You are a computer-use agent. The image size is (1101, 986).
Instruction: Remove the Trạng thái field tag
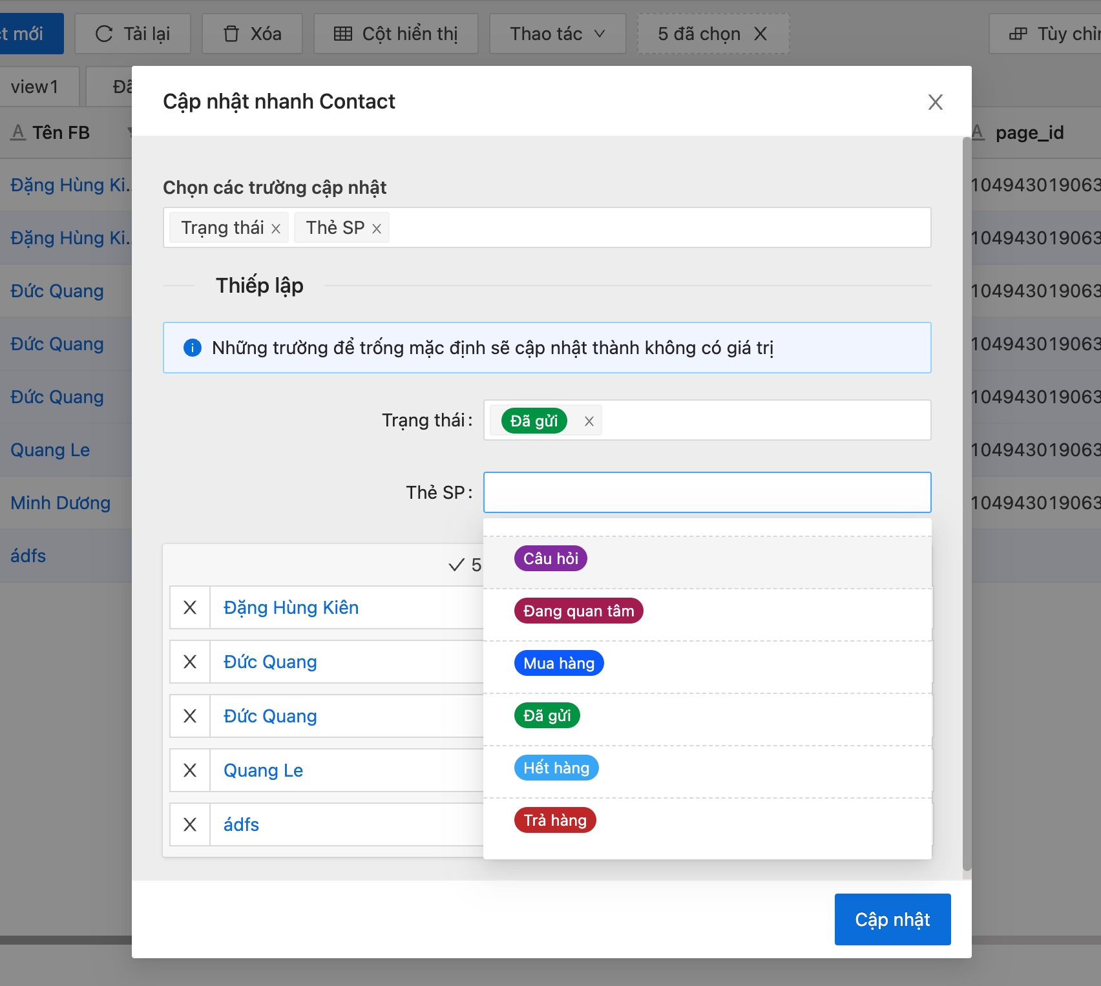(x=276, y=229)
